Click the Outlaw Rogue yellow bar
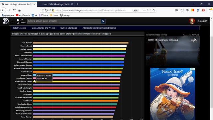213x120 pixels. coord(79,49)
